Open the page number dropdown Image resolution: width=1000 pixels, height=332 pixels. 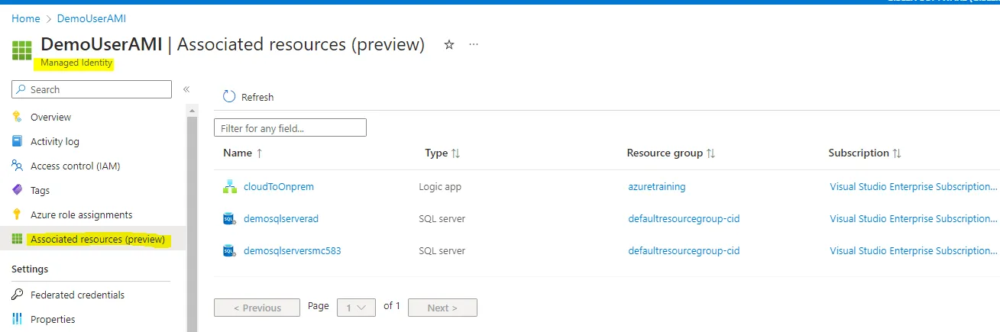pyautogui.click(x=356, y=308)
